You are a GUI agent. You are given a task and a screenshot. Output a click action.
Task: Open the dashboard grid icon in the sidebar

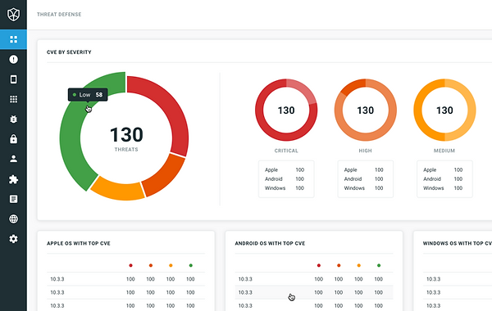click(x=13, y=39)
